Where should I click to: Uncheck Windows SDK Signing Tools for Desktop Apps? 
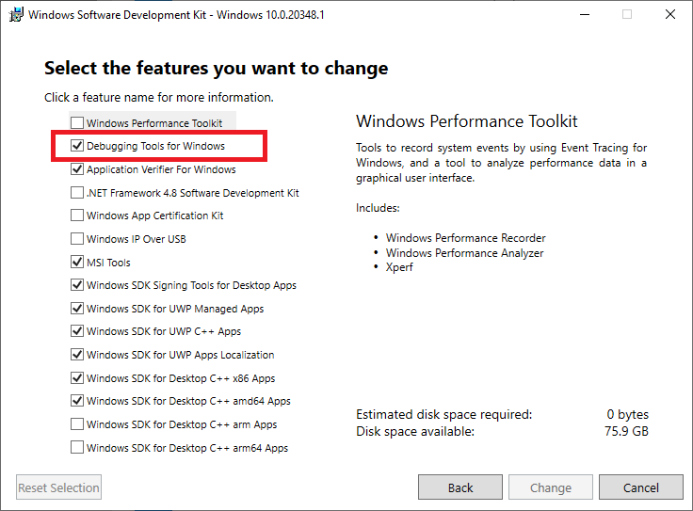[77, 285]
